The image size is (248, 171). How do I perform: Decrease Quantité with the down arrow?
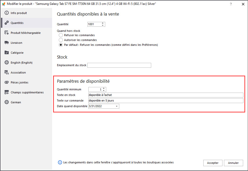pos(103,25)
